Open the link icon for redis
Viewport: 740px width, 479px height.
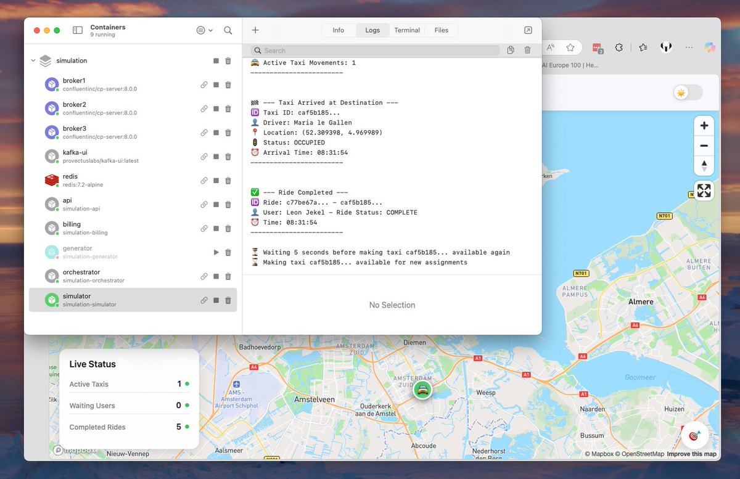point(204,181)
